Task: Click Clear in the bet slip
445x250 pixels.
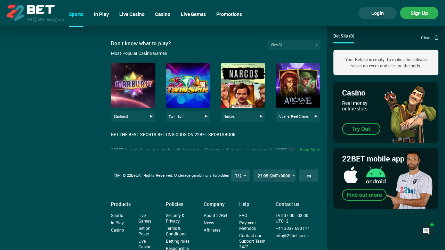Action: [x=426, y=38]
